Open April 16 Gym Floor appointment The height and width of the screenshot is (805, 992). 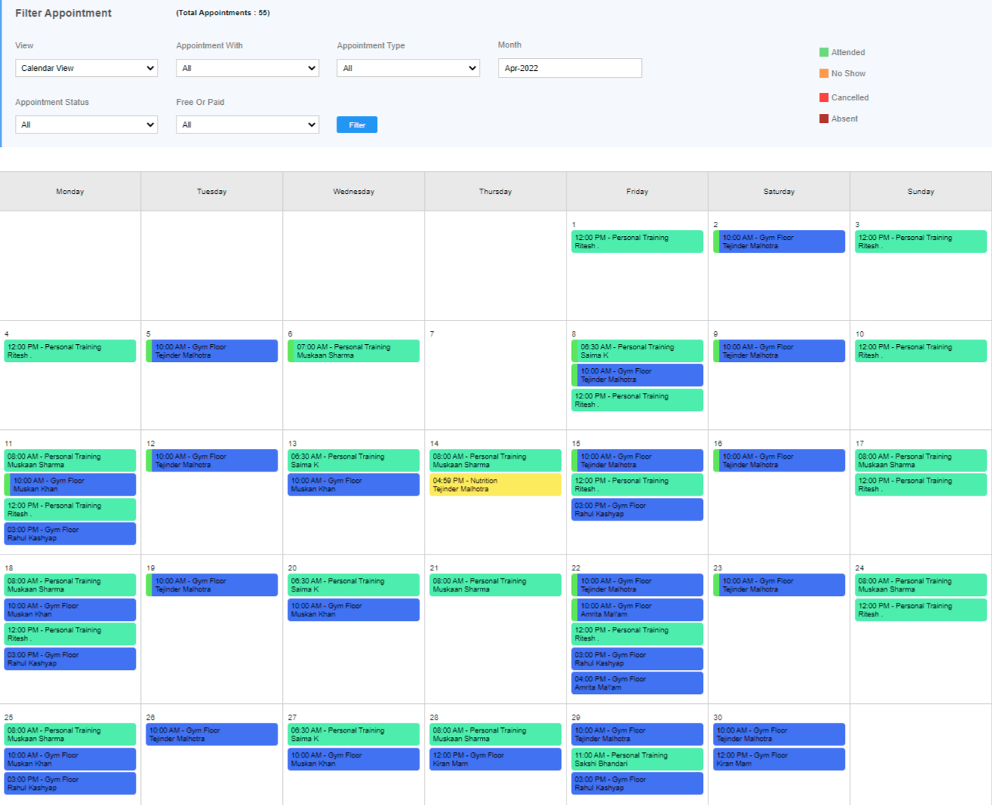779,460
